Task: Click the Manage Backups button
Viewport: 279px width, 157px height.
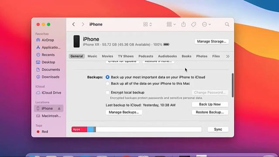Action: pyautogui.click(x=124, y=113)
